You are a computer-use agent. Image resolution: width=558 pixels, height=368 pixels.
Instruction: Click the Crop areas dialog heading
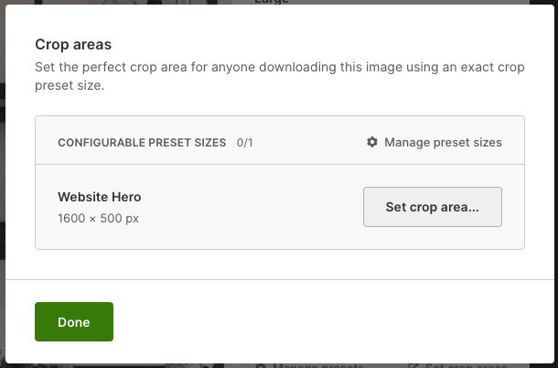pyautogui.click(x=73, y=45)
